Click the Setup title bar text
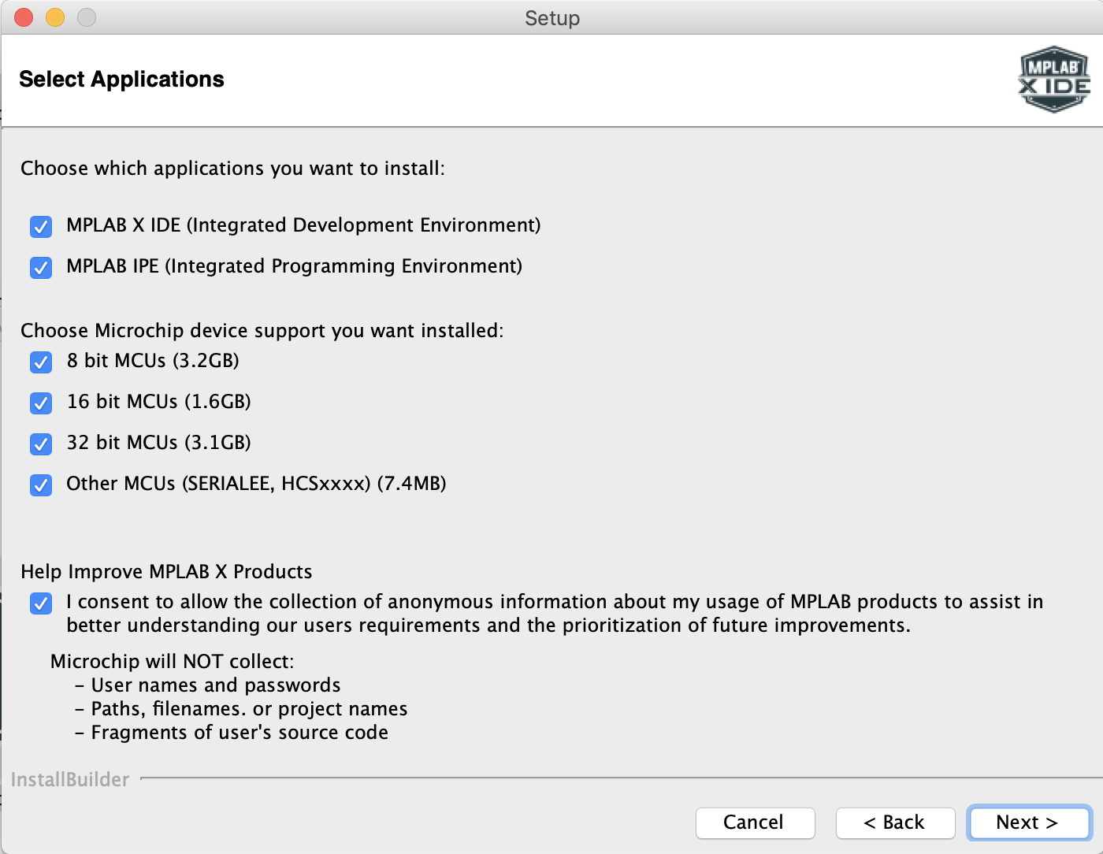The image size is (1103, 854). (552, 18)
